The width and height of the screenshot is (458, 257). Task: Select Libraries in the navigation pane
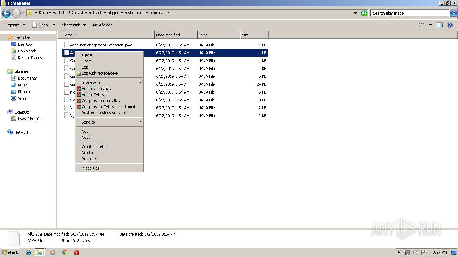coord(21,71)
